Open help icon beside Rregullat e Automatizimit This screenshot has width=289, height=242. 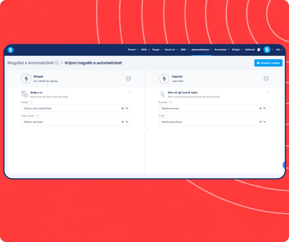[x=57, y=63]
